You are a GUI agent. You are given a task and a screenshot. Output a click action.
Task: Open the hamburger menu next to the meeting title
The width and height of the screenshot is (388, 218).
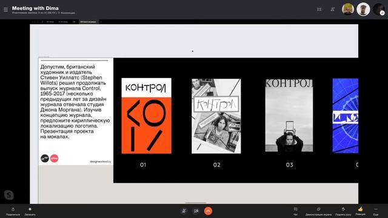5,10
